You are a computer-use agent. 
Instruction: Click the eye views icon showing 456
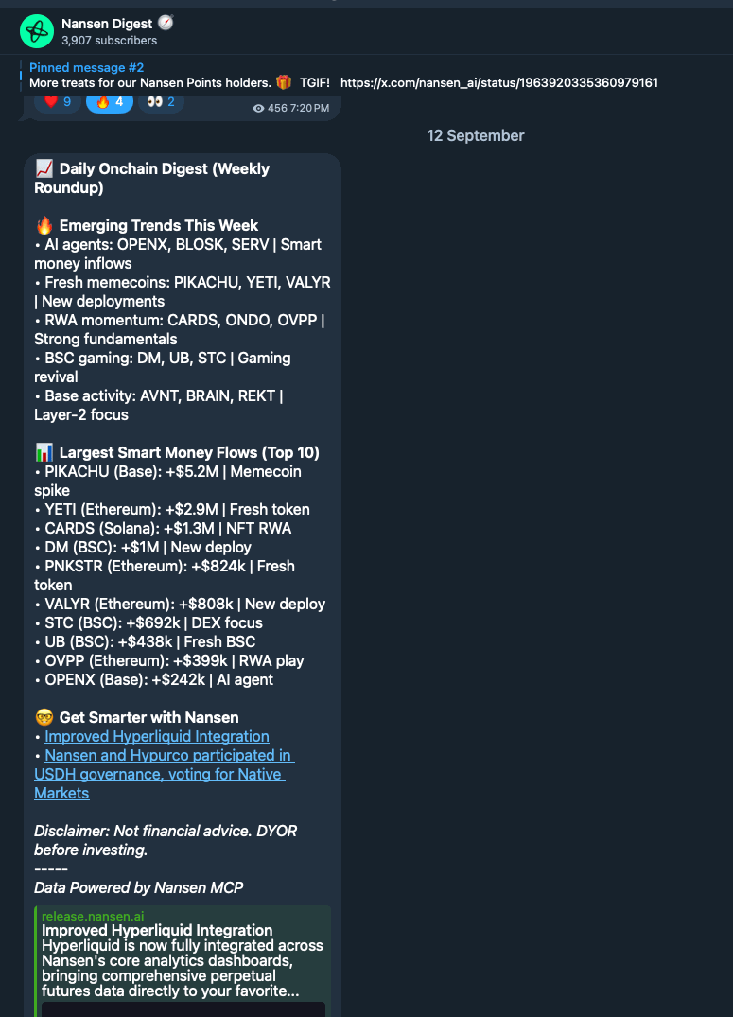point(258,108)
